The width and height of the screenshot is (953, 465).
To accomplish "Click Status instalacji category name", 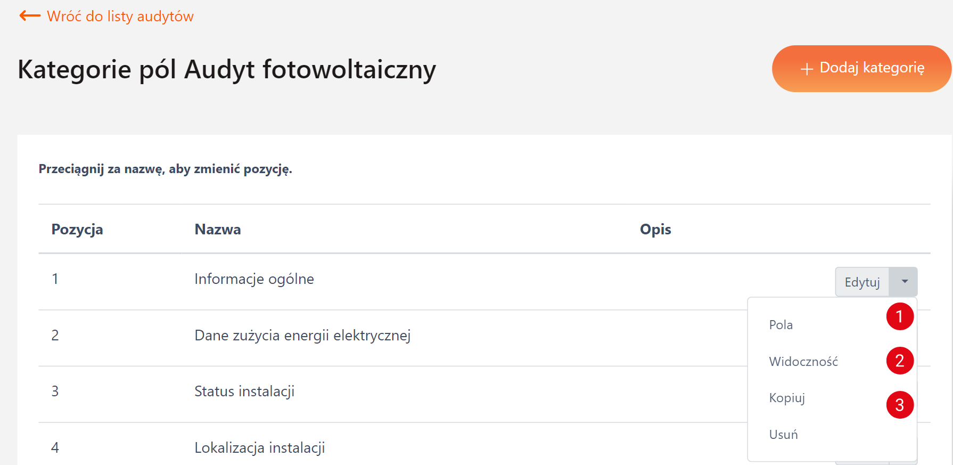I will (x=244, y=391).
